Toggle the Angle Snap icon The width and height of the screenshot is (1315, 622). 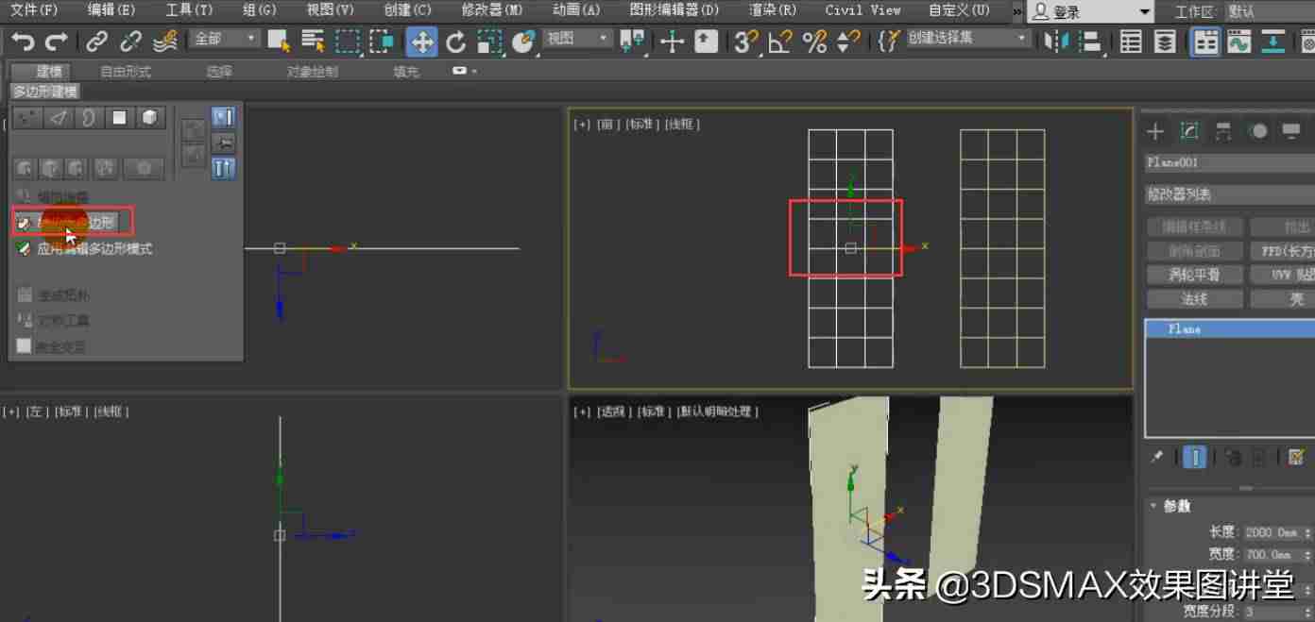[x=780, y=41]
